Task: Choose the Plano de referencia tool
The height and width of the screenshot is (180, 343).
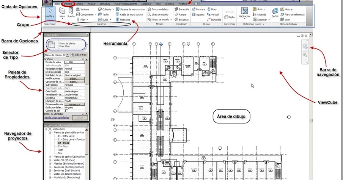Action: coord(293,14)
